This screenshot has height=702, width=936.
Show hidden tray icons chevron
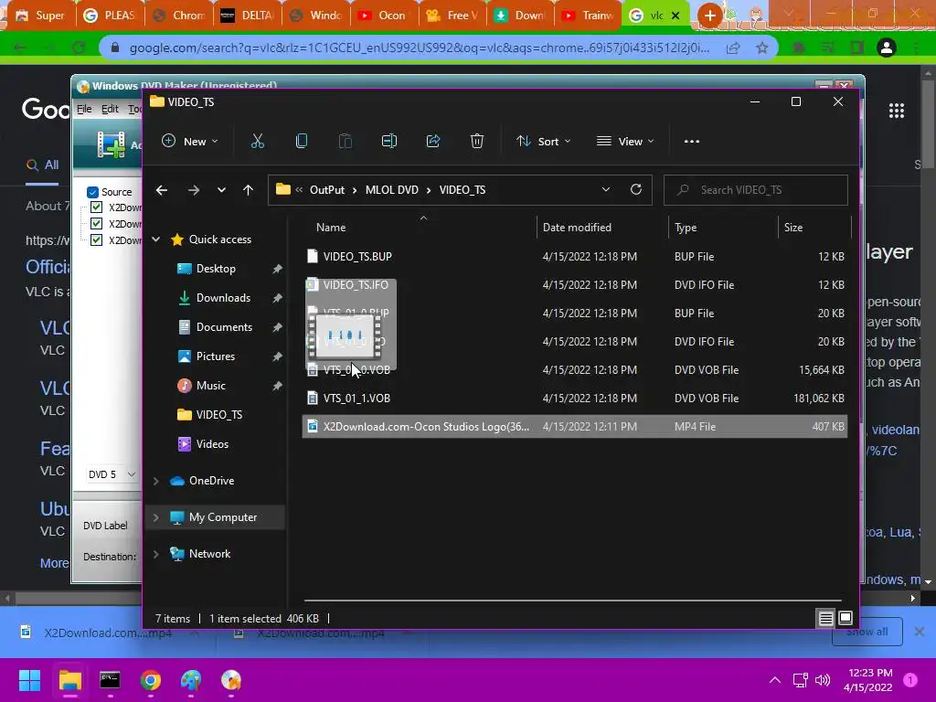[774, 680]
